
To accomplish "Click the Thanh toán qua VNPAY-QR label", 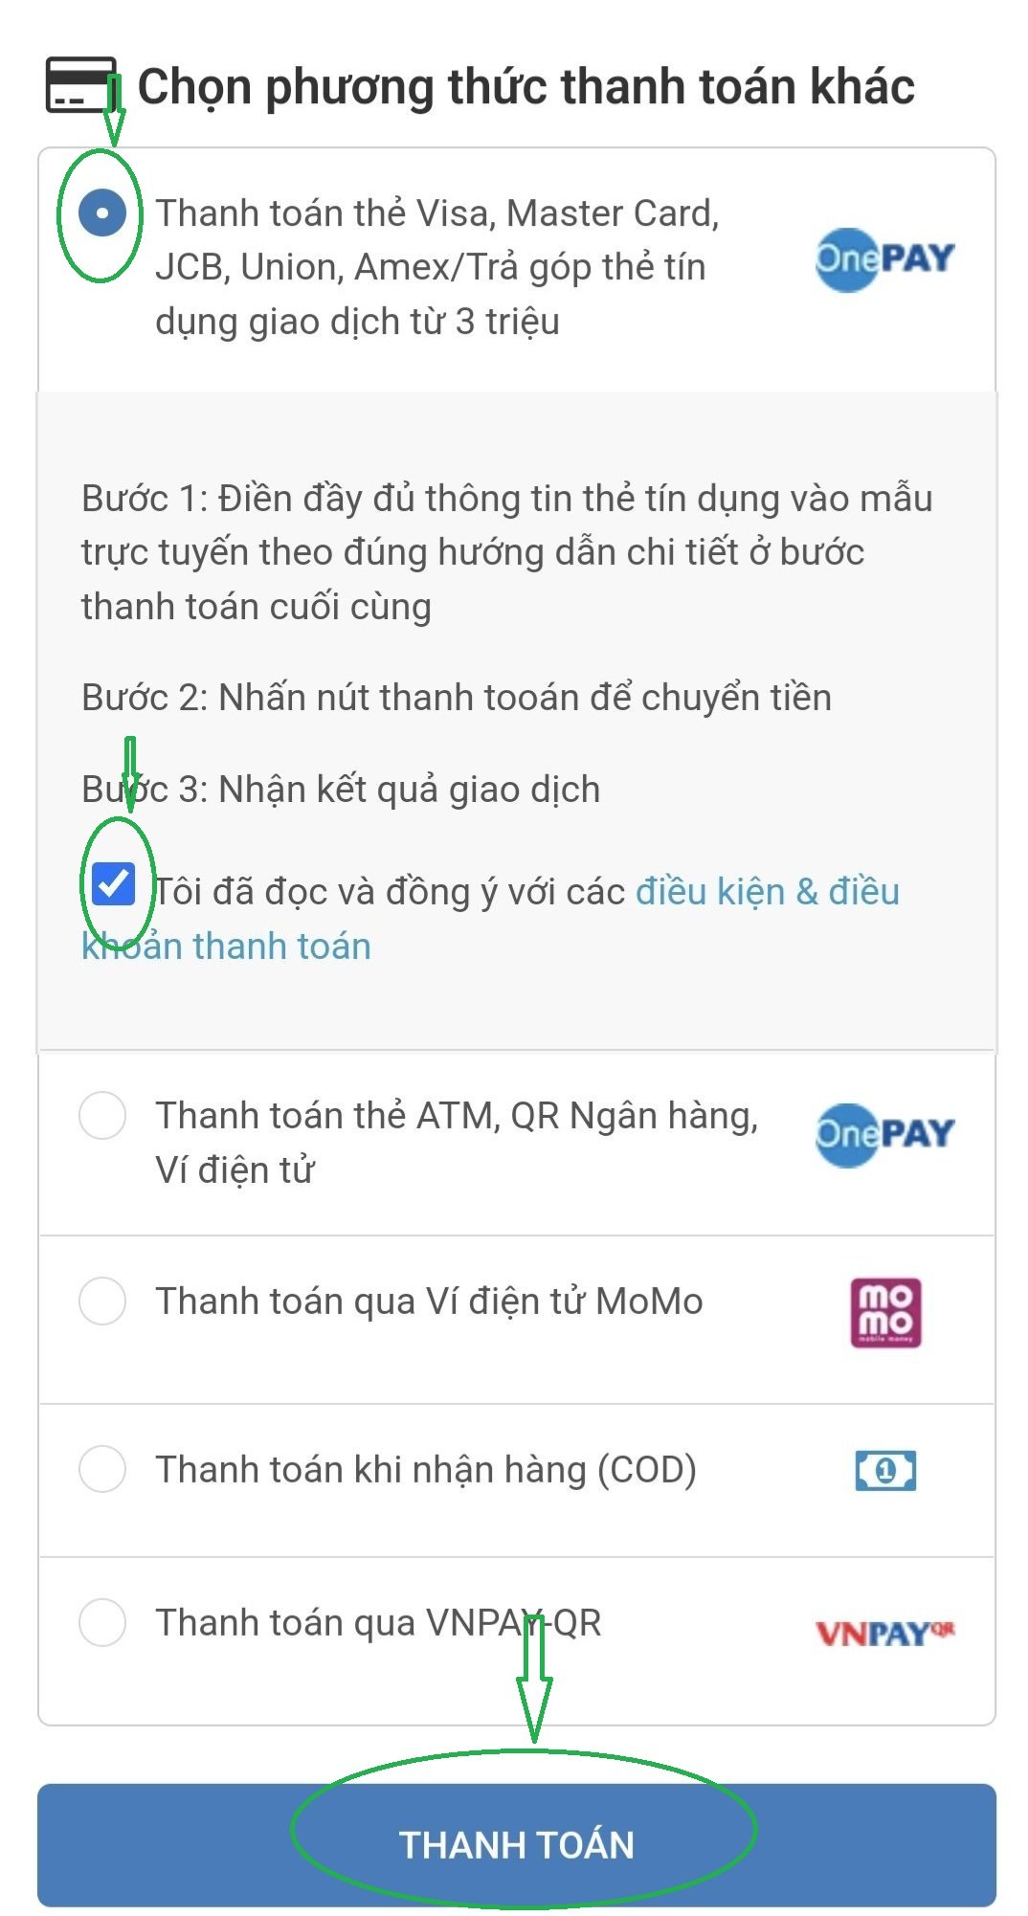I will (x=378, y=1623).
